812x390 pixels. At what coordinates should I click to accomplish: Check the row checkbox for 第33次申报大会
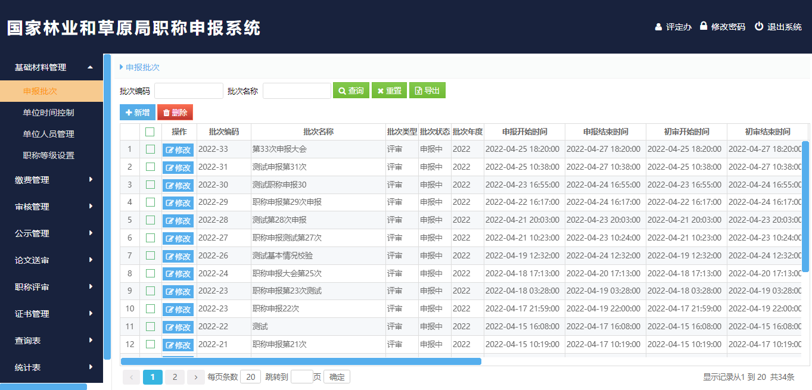[x=150, y=149]
